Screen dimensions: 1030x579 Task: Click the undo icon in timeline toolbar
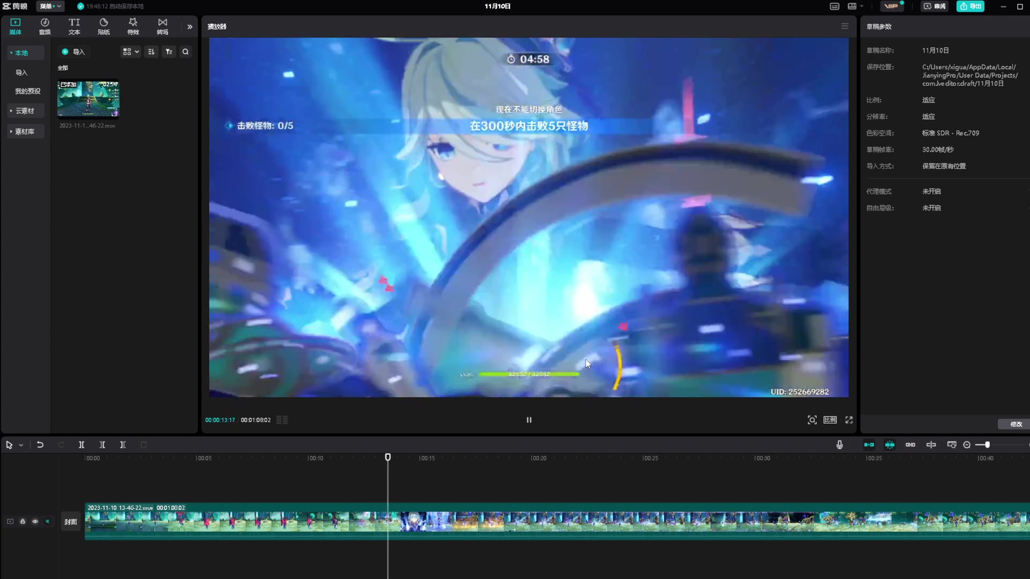40,445
